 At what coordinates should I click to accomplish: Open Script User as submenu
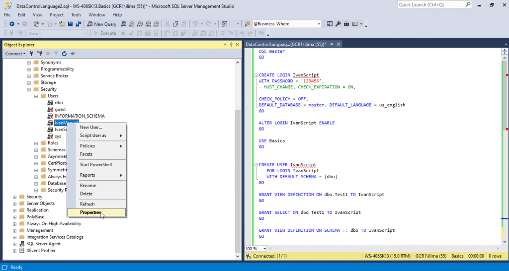point(96,135)
